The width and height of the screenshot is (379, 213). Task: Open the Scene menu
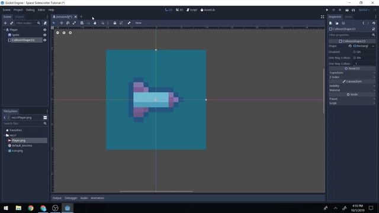[x=7, y=10]
